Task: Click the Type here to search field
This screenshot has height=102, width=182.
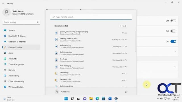Action: click(x=91, y=17)
